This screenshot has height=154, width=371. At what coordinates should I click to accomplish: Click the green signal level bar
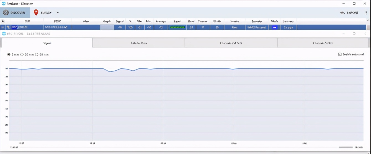177,27
